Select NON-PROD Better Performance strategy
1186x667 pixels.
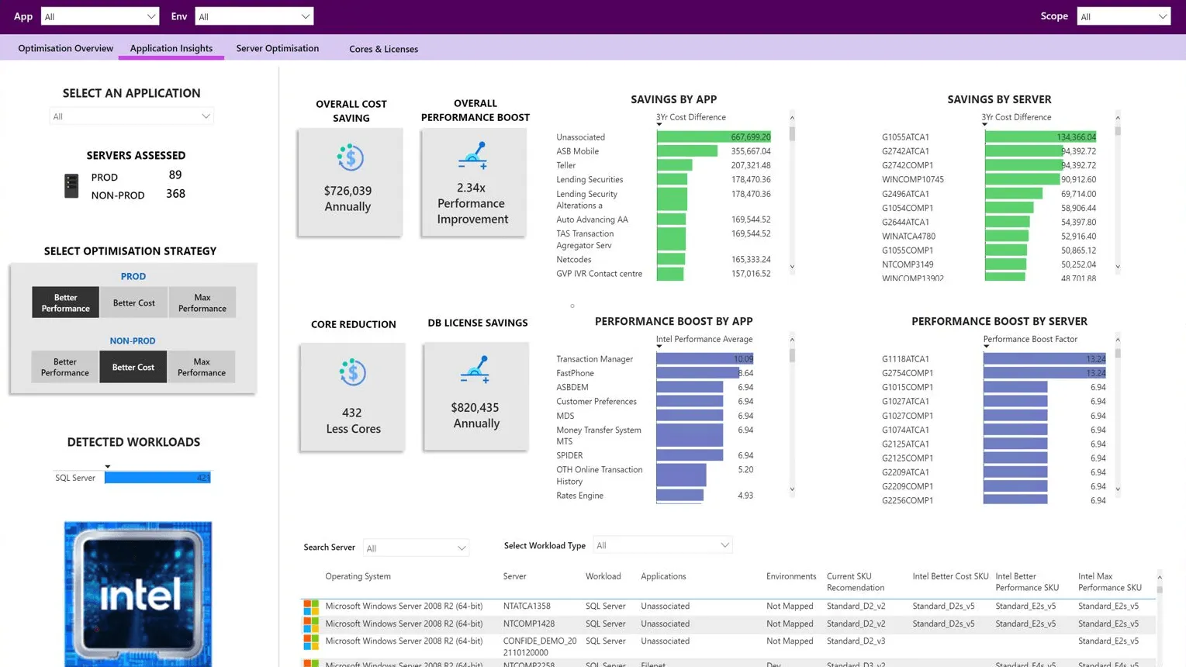pyautogui.click(x=64, y=367)
